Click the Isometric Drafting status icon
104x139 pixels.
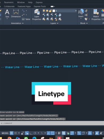click(x=42, y=133)
